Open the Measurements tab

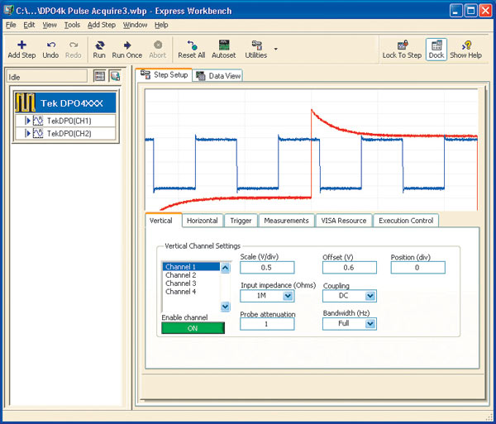pyautogui.click(x=286, y=221)
